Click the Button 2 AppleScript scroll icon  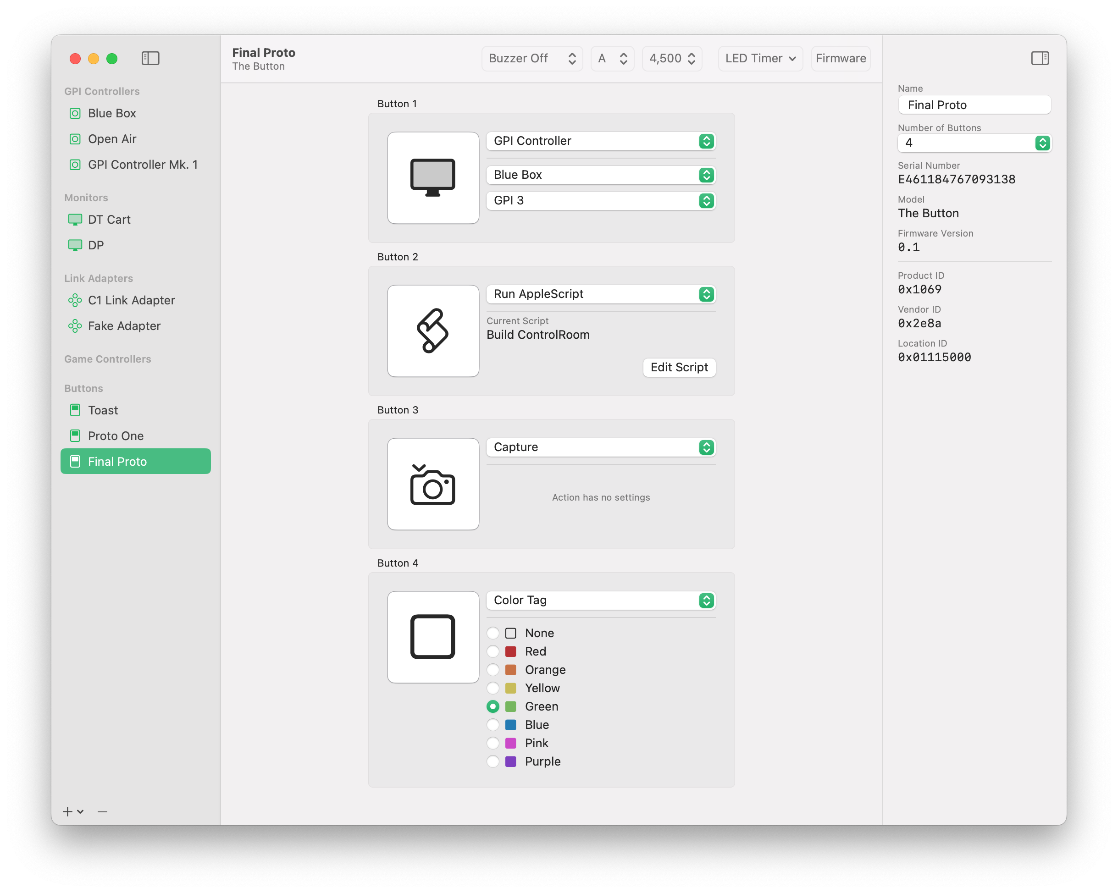pyautogui.click(x=432, y=331)
